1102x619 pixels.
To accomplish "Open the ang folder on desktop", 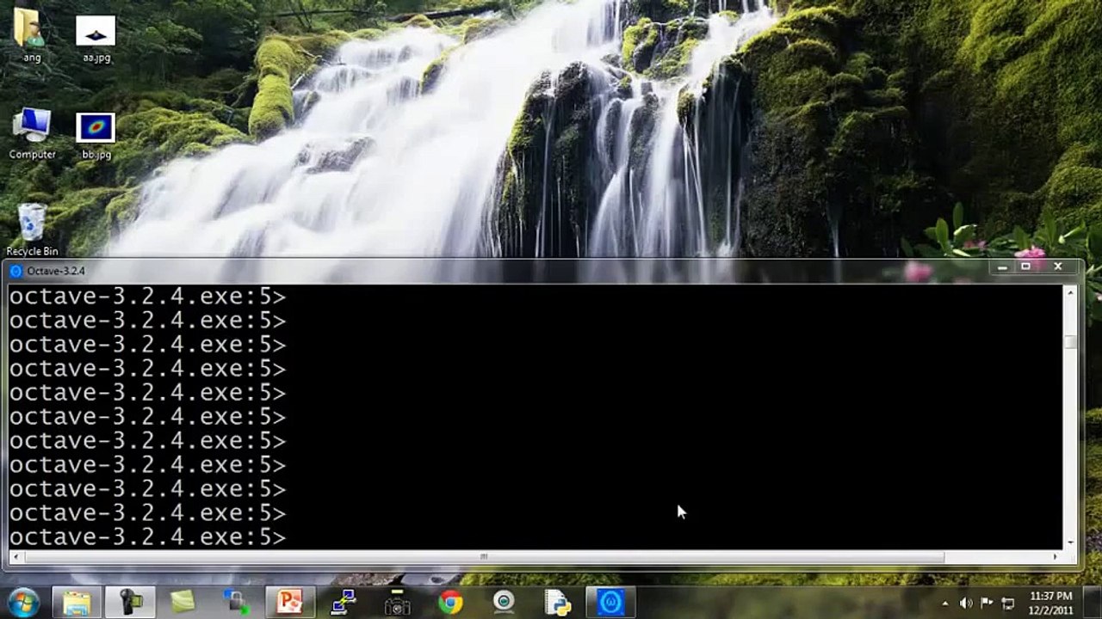I will [31, 33].
